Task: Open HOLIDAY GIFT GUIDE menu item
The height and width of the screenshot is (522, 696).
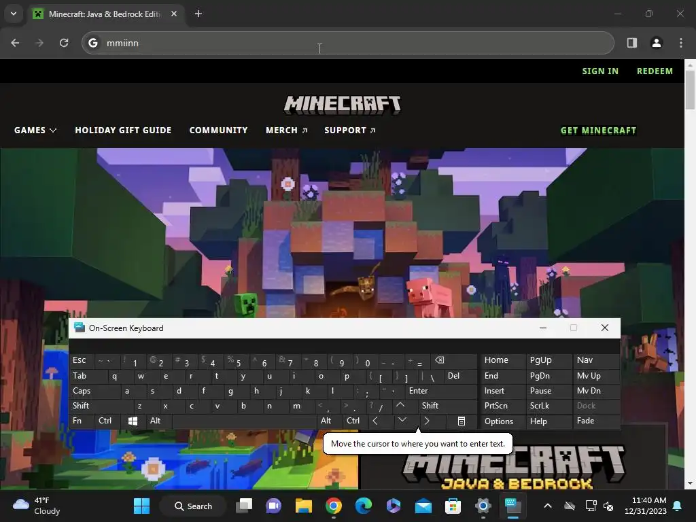Action: [x=123, y=130]
